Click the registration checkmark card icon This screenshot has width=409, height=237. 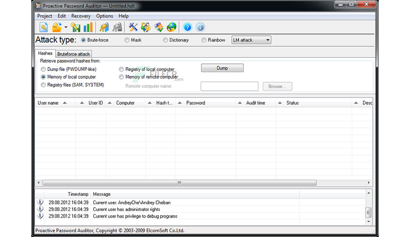pyautogui.click(x=159, y=27)
